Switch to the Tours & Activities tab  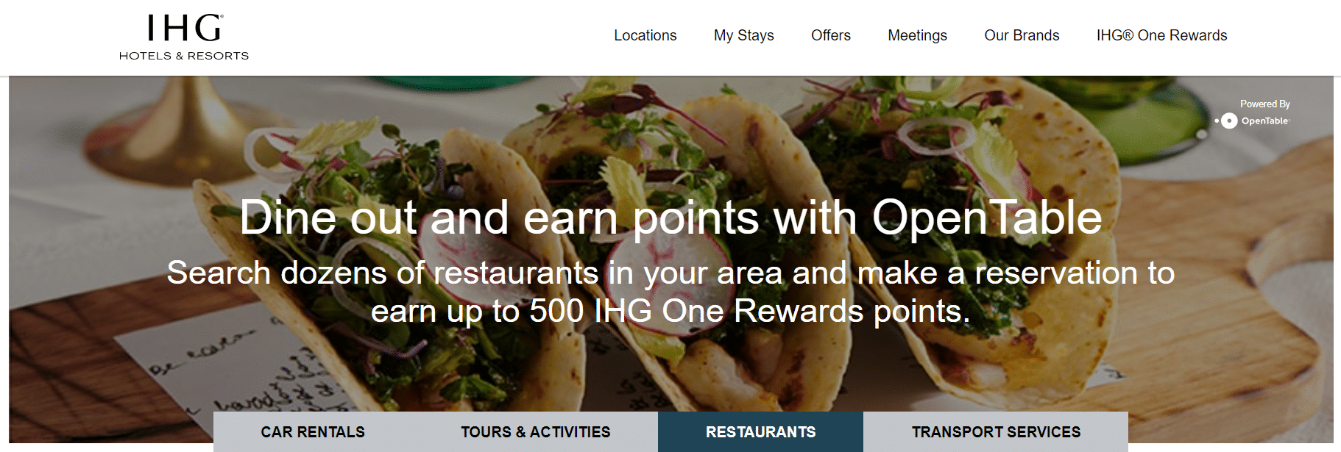tap(535, 432)
